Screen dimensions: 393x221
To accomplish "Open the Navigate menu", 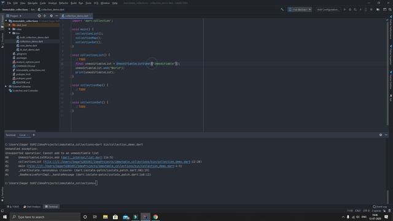I will click(33, 3).
